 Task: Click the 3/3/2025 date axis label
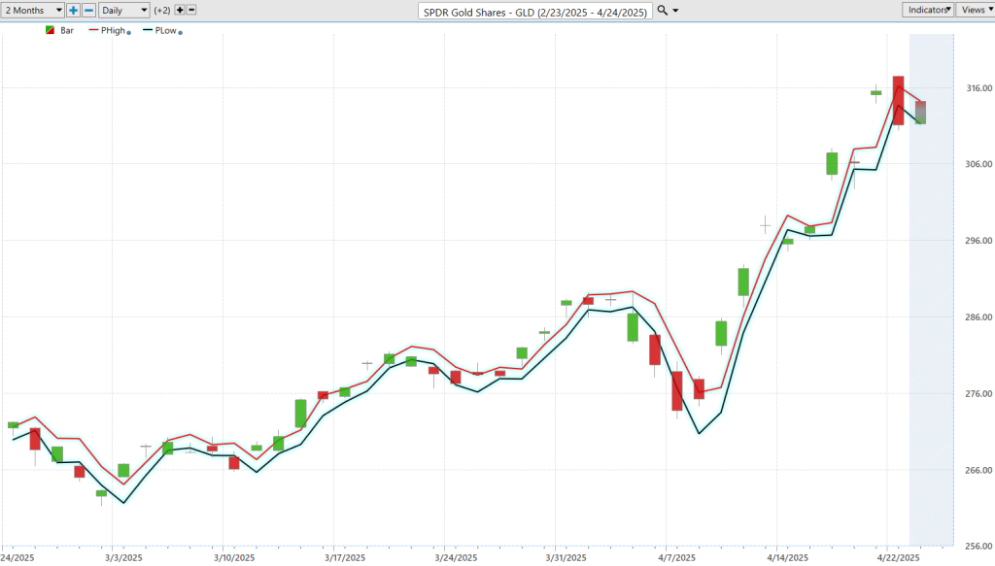tap(123, 558)
